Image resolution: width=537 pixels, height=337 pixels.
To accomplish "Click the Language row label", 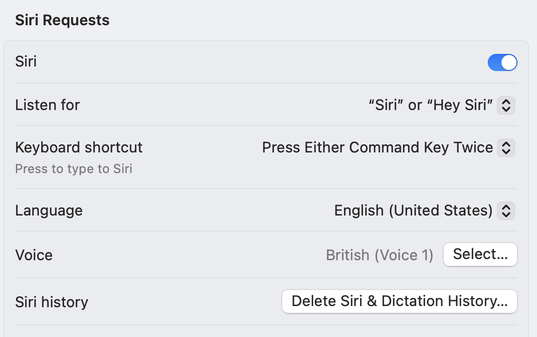I will click(49, 210).
